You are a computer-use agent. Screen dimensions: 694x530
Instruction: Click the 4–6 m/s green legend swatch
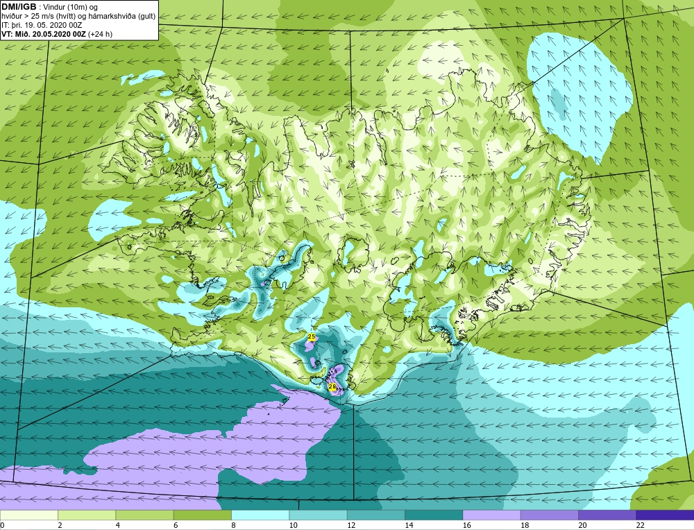click(x=145, y=515)
